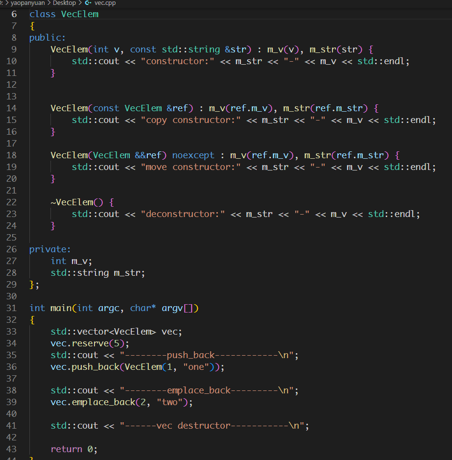Open the yaopanyuan breadcrumb folder

click(x=28, y=3)
